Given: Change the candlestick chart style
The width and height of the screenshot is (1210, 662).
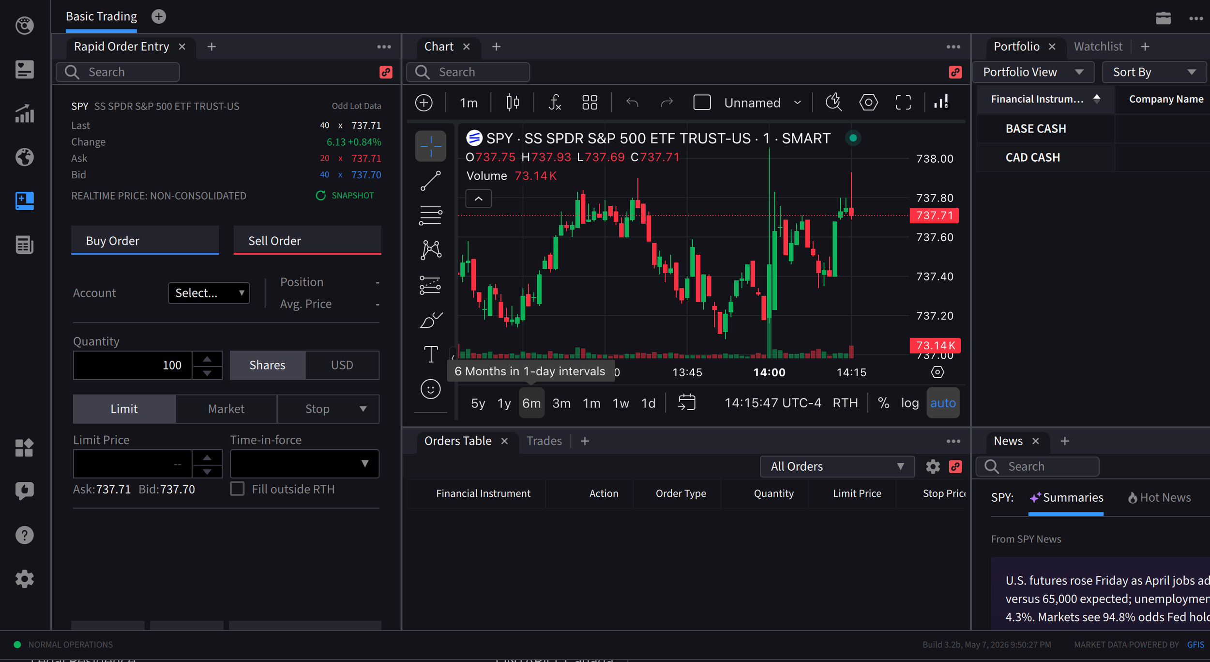Looking at the screenshot, I should click(x=513, y=103).
